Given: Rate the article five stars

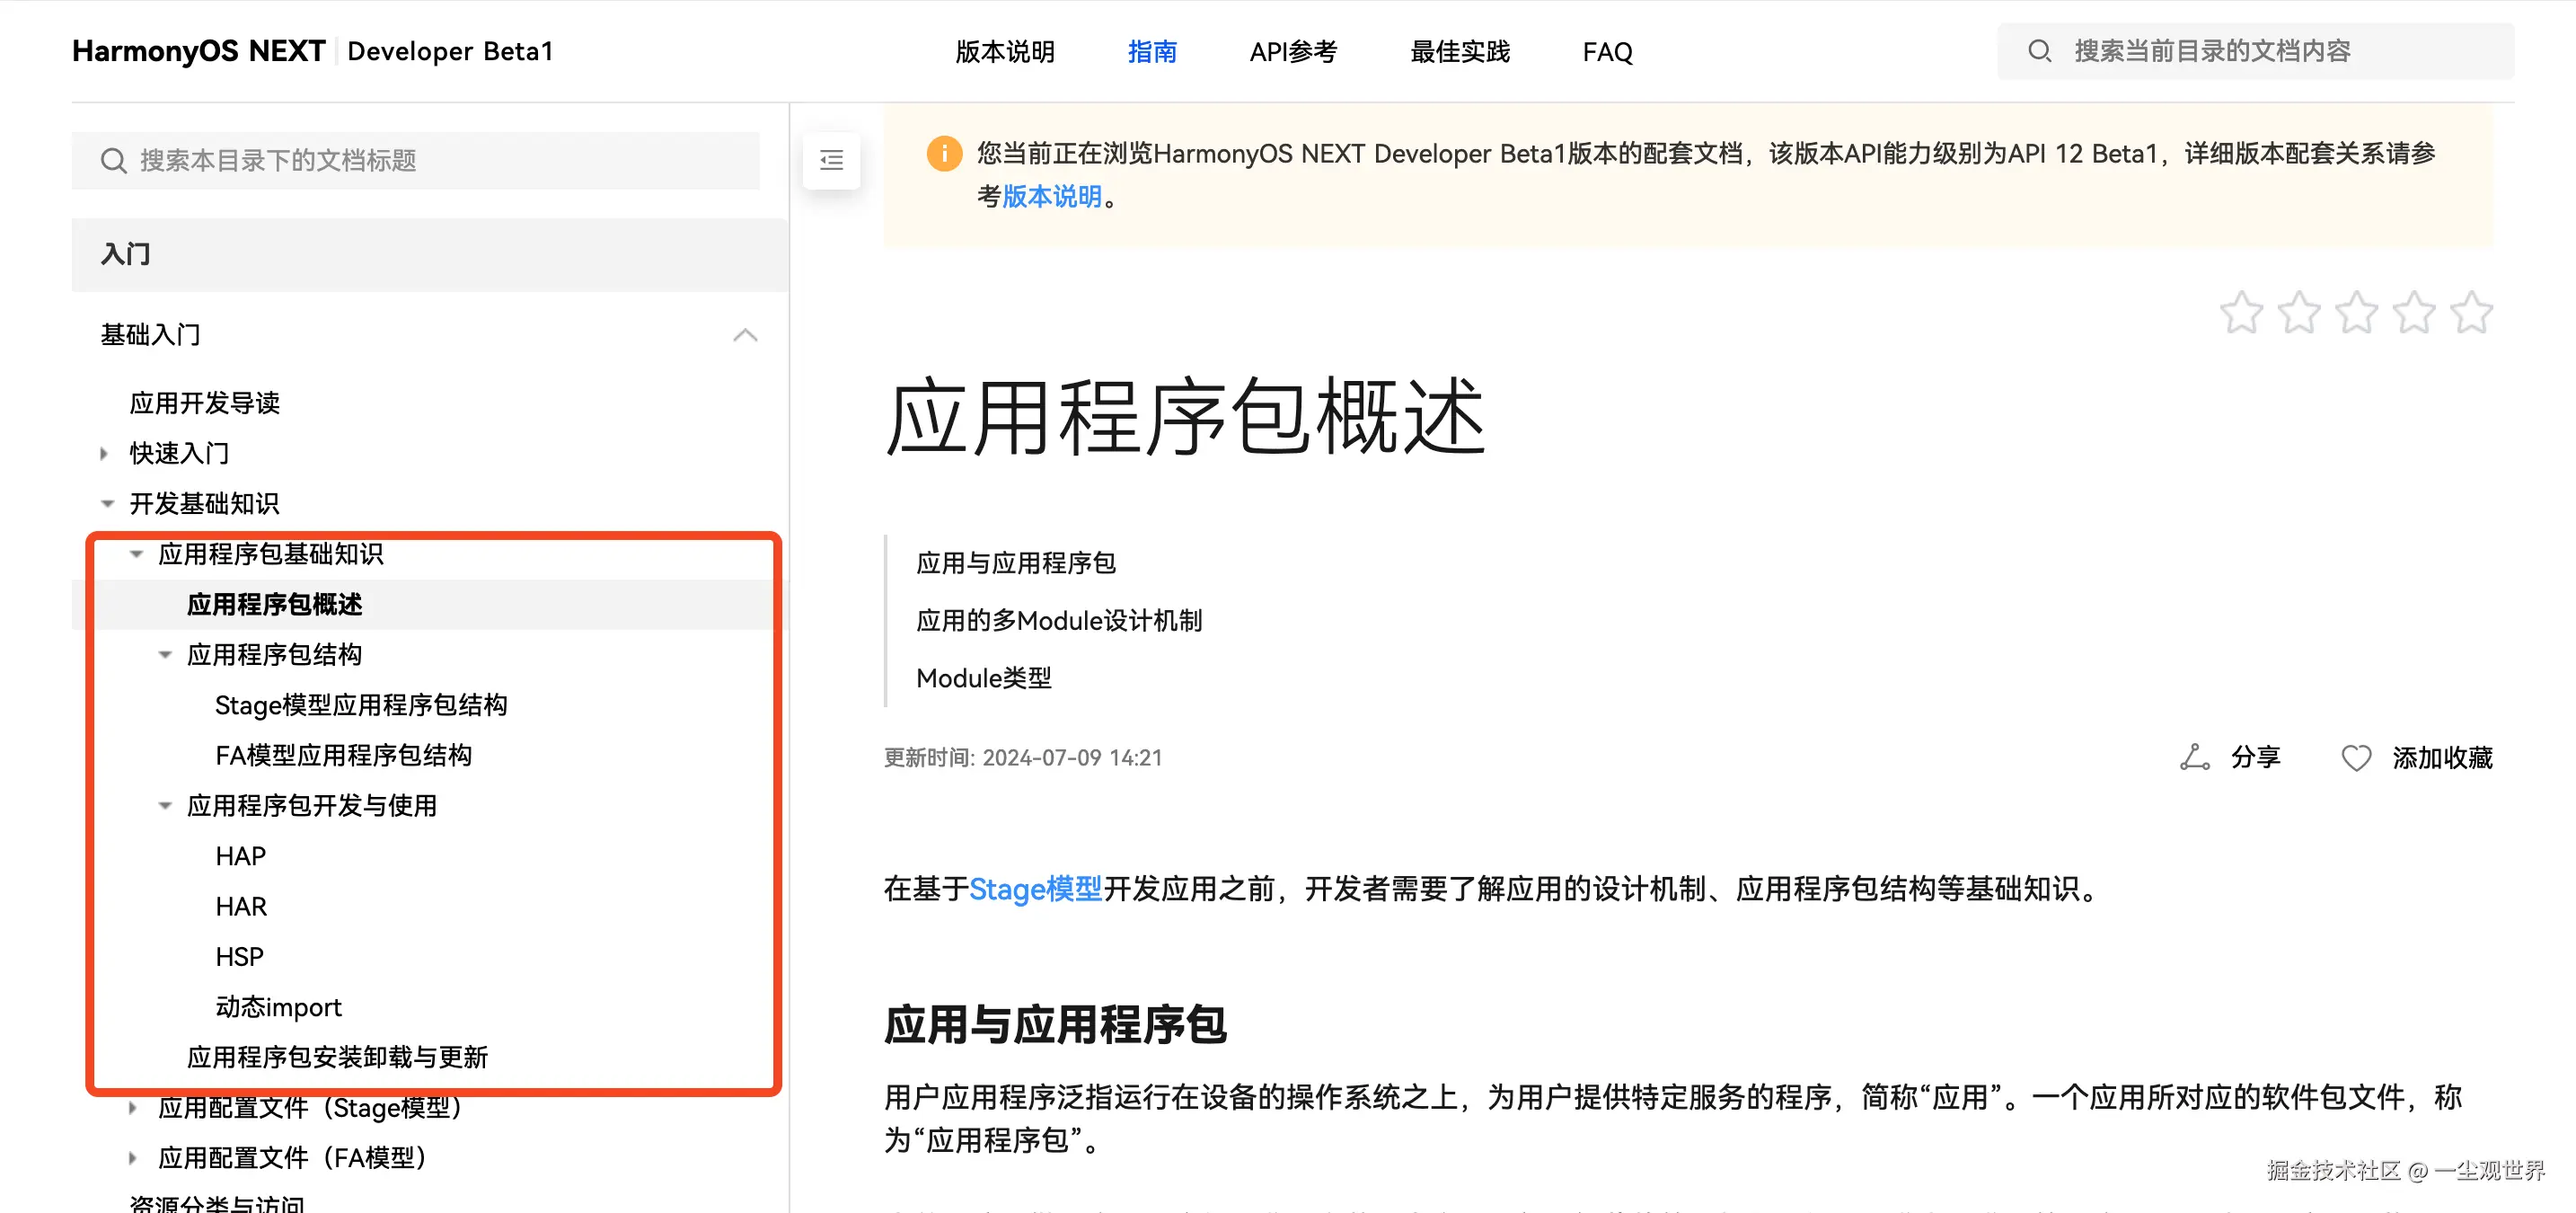Looking at the screenshot, I should [x=2472, y=313].
